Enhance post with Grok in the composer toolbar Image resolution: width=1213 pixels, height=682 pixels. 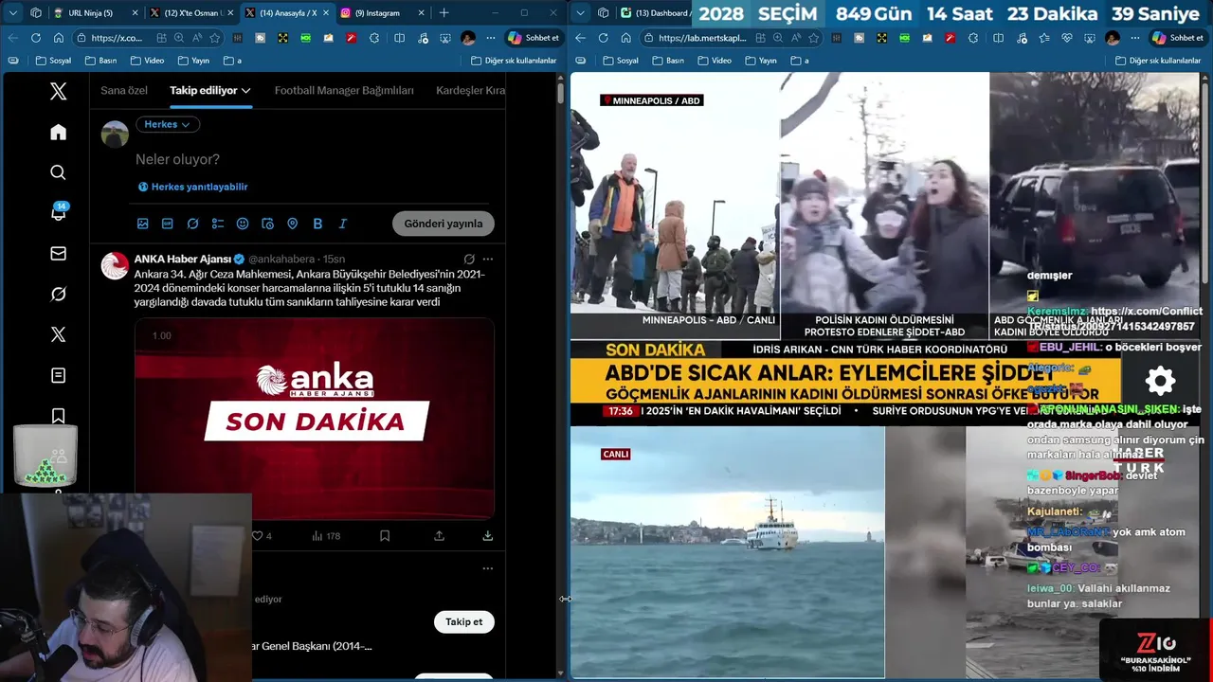192,224
